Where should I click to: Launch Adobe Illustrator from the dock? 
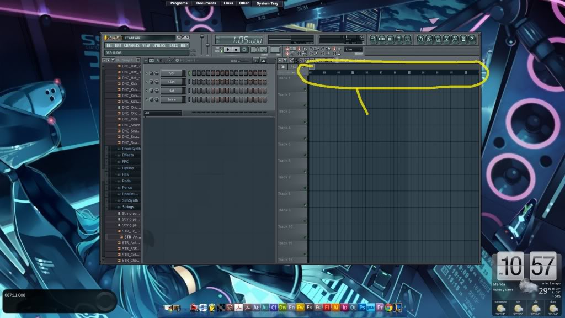click(x=336, y=308)
